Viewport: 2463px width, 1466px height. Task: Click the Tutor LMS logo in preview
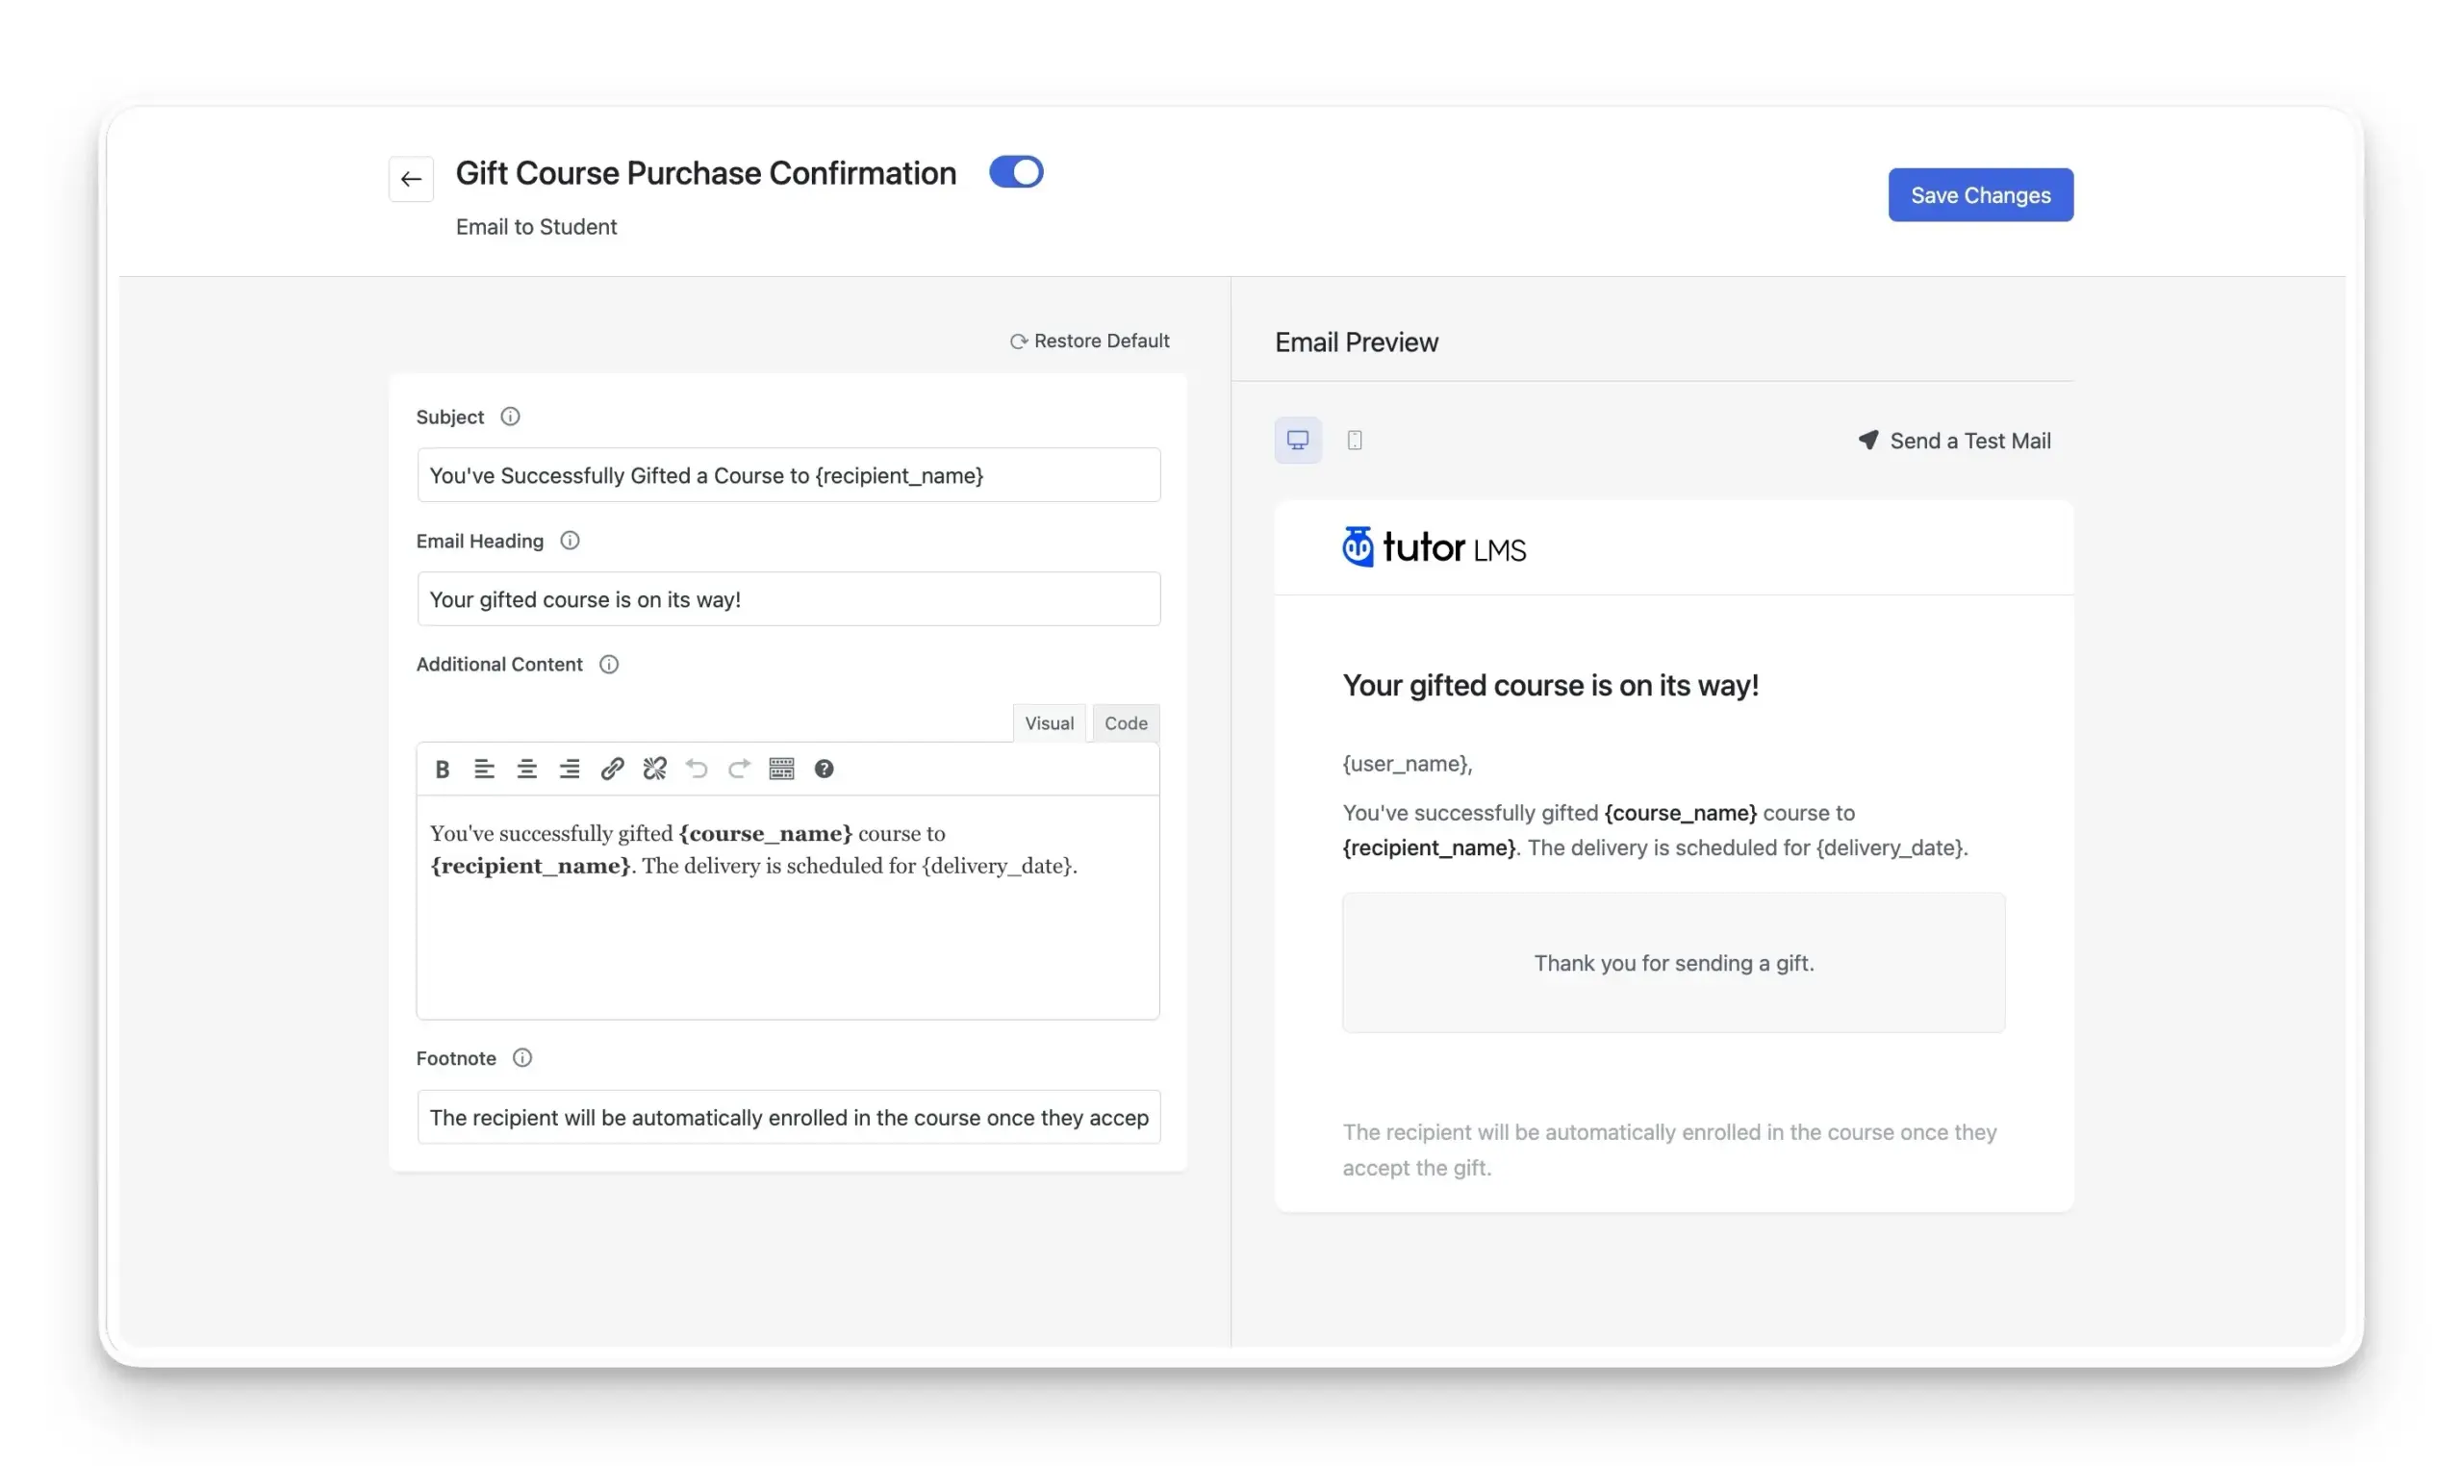pos(1434,547)
